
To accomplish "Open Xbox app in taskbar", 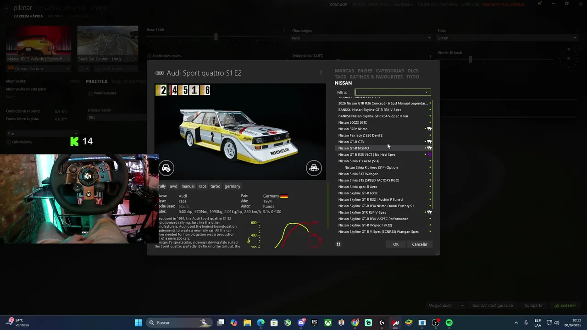I will (328, 323).
